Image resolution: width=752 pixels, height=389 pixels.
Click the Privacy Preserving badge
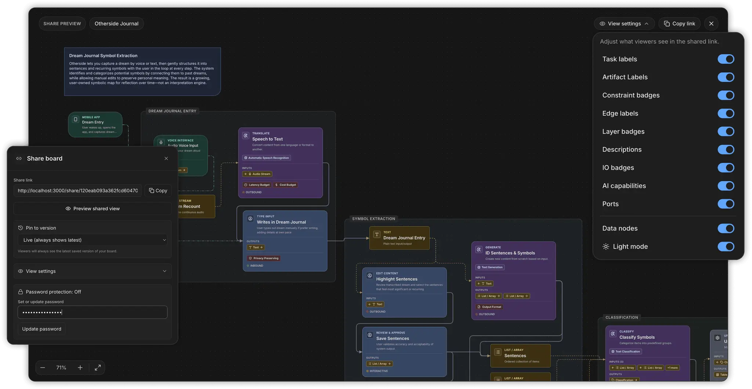click(264, 258)
